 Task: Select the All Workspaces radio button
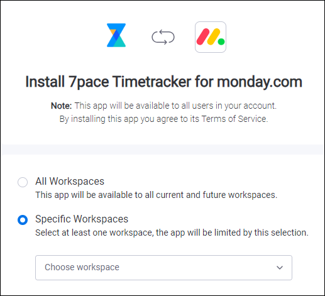coord(23,182)
